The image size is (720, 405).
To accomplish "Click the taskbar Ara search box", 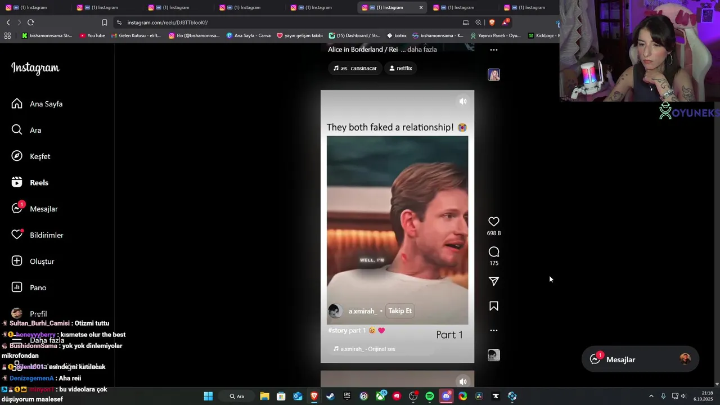I will click(x=237, y=396).
